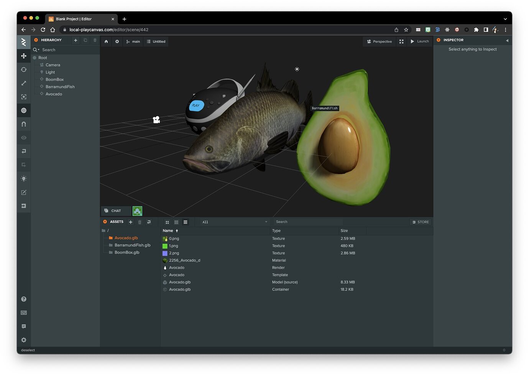Open the light baking tool
The width and height of the screenshot is (529, 376).
click(x=24, y=179)
